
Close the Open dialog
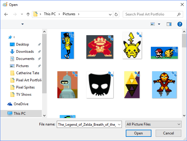(182, 4)
